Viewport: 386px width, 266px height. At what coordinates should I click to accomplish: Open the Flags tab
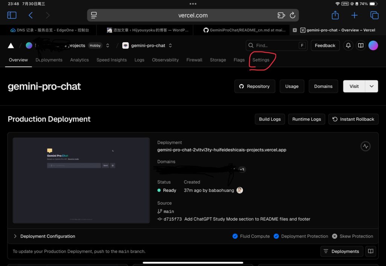click(x=239, y=60)
